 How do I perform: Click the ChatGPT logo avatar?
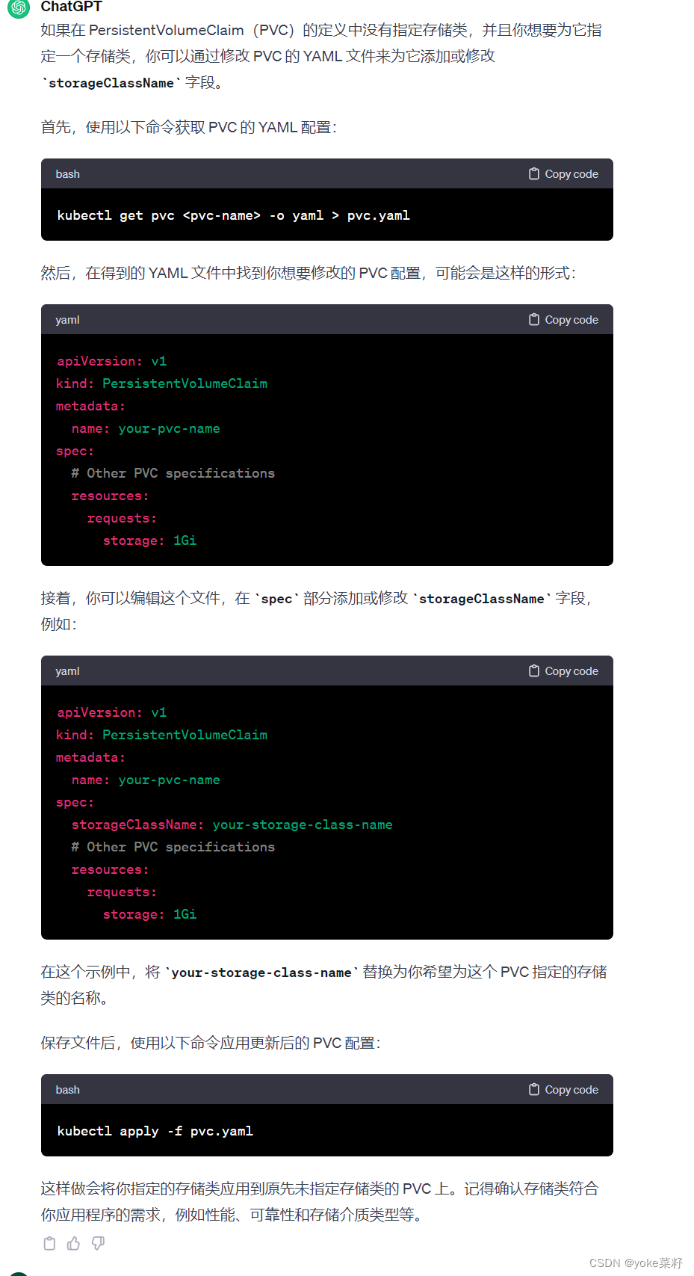tap(19, 8)
